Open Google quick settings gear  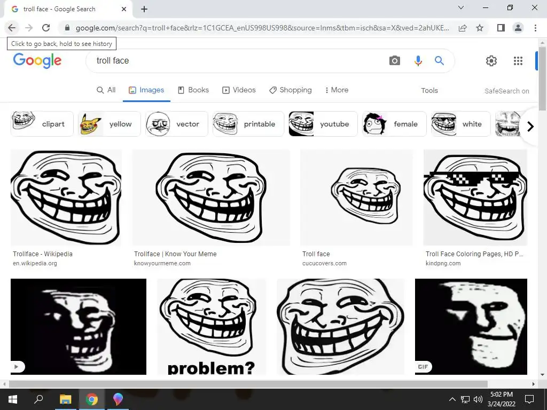(491, 61)
